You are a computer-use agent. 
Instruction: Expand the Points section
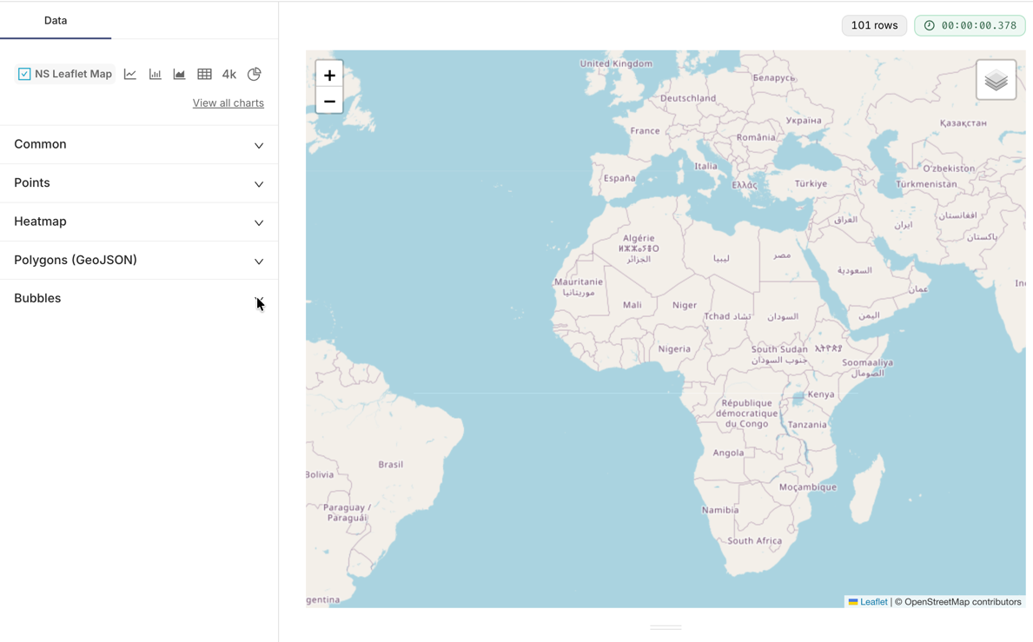pos(139,183)
